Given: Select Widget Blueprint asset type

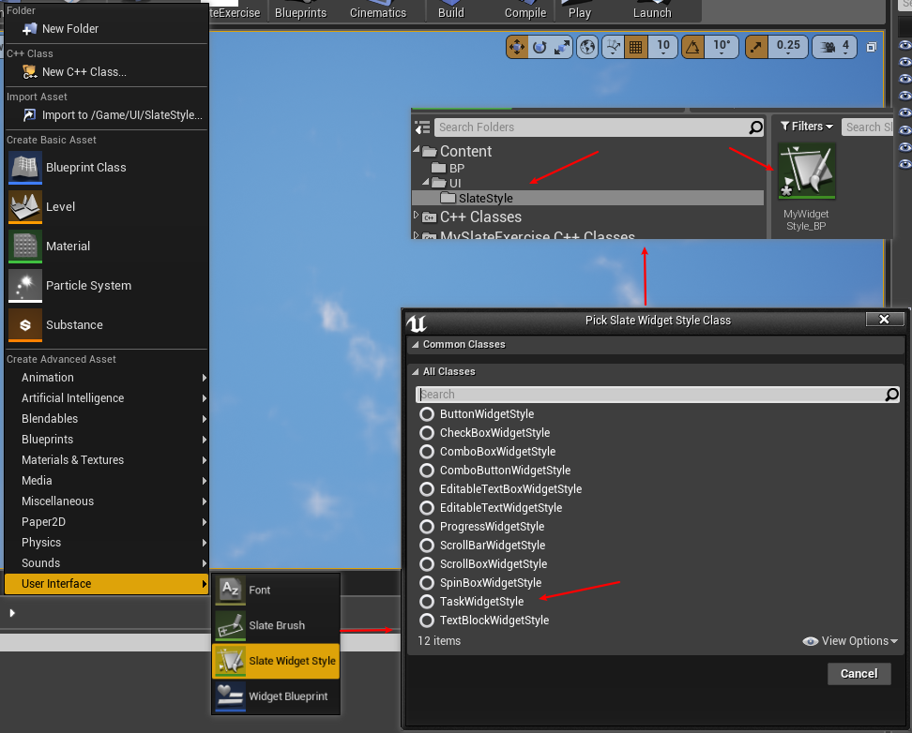Looking at the screenshot, I should coord(276,696).
